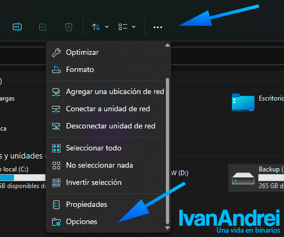Open the View layout icon
This screenshot has height=237, width=284.
click(123, 27)
